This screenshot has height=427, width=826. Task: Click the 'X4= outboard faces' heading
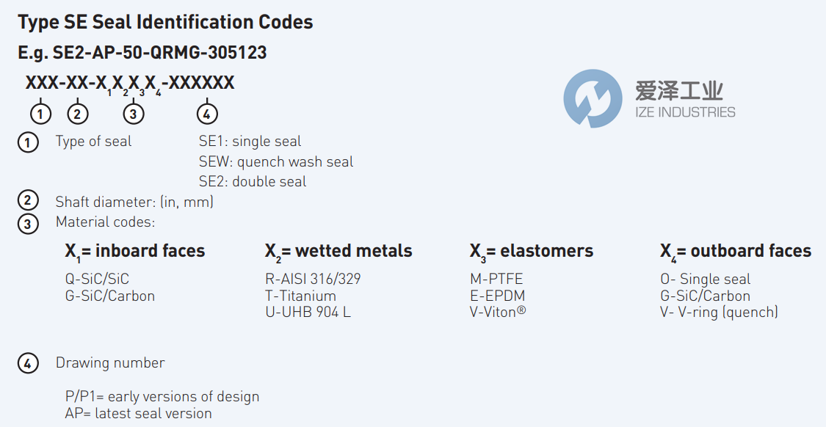[736, 252]
